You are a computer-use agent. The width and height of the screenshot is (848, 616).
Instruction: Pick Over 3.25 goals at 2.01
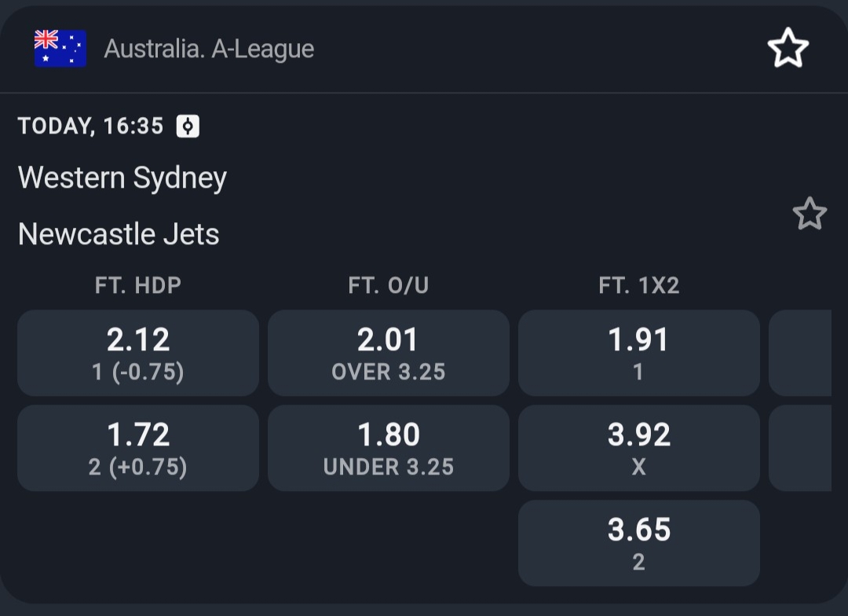coord(389,353)
